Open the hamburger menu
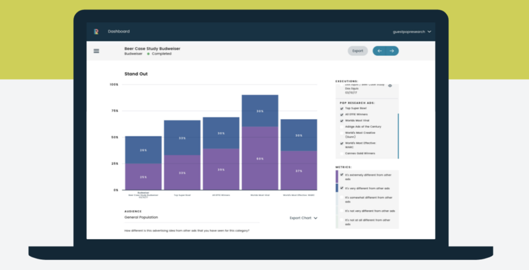 click(x=96, y=51)
